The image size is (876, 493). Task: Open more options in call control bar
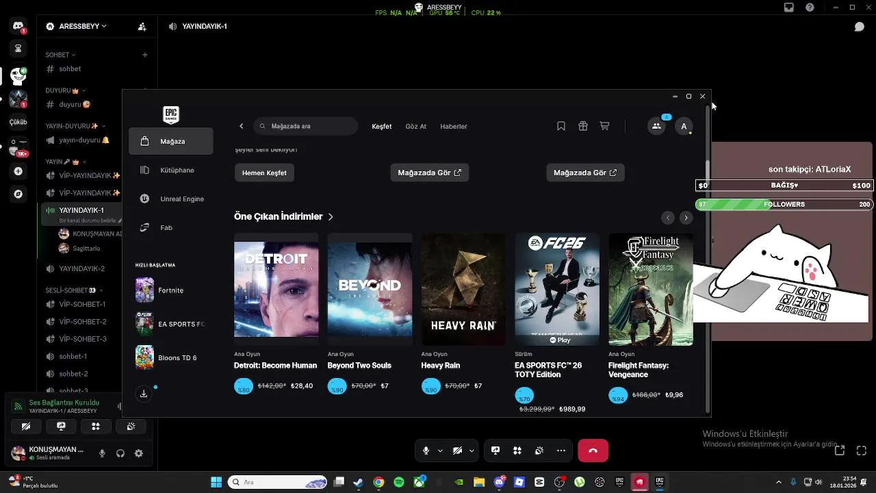(x=561, y=451)
